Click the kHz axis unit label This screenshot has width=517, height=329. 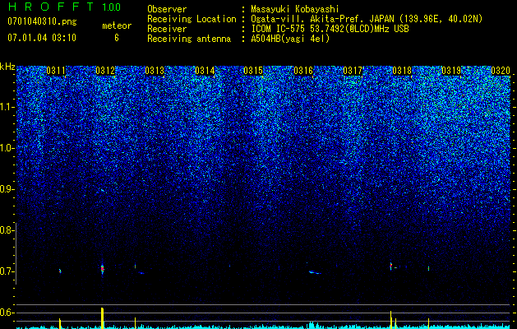tap(7, 67)
